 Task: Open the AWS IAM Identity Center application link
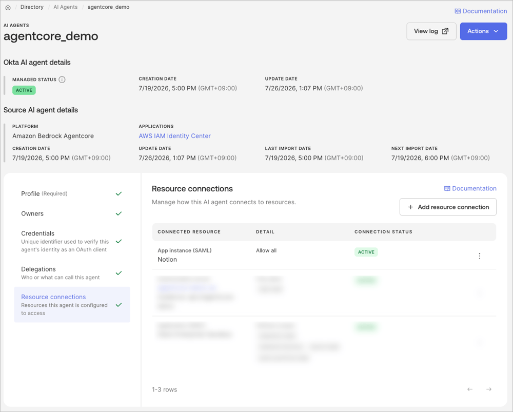pyautogui.click(x=175, y=136)
